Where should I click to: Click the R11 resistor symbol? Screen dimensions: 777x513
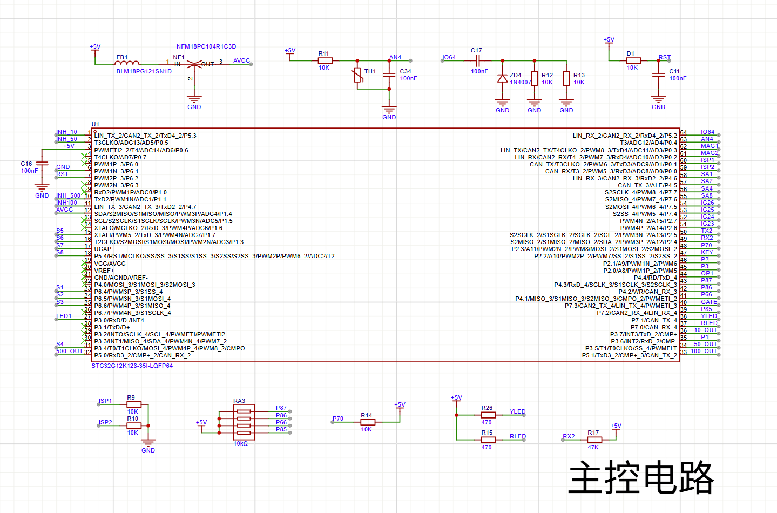325,60
